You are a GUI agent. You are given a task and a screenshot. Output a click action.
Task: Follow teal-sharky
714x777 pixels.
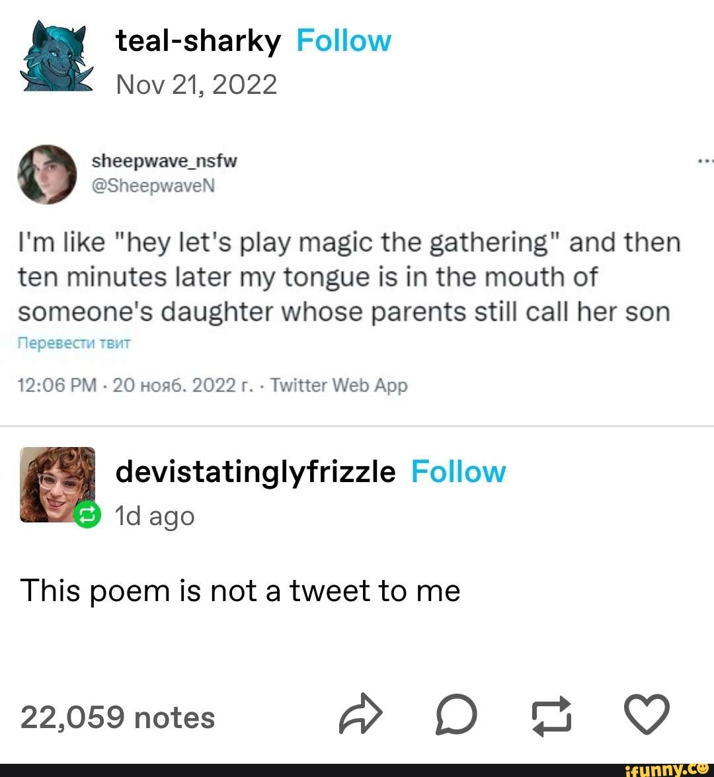(343, 41)
